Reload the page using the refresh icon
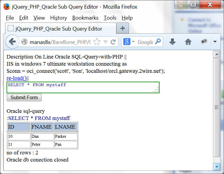This screenshot has height=174, width=224. pyautogui.click(x=113, y=42)
